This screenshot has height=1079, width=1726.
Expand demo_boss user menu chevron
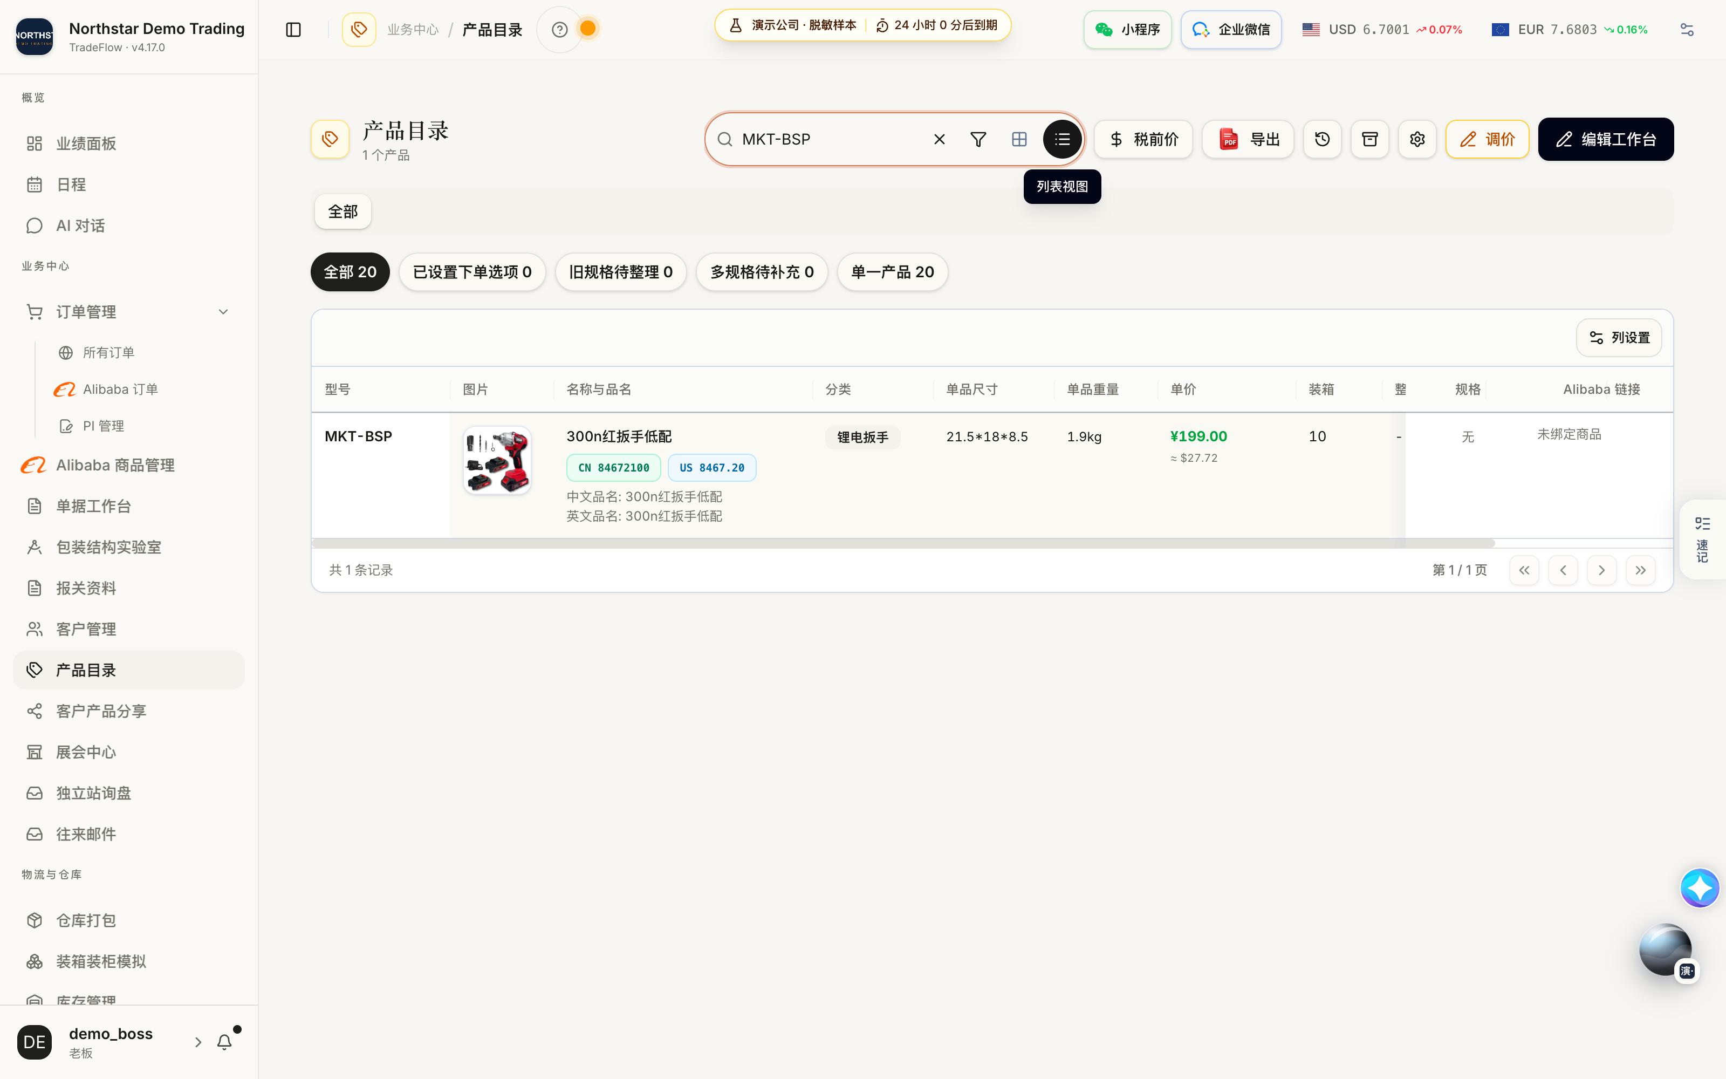[197, 1043]
